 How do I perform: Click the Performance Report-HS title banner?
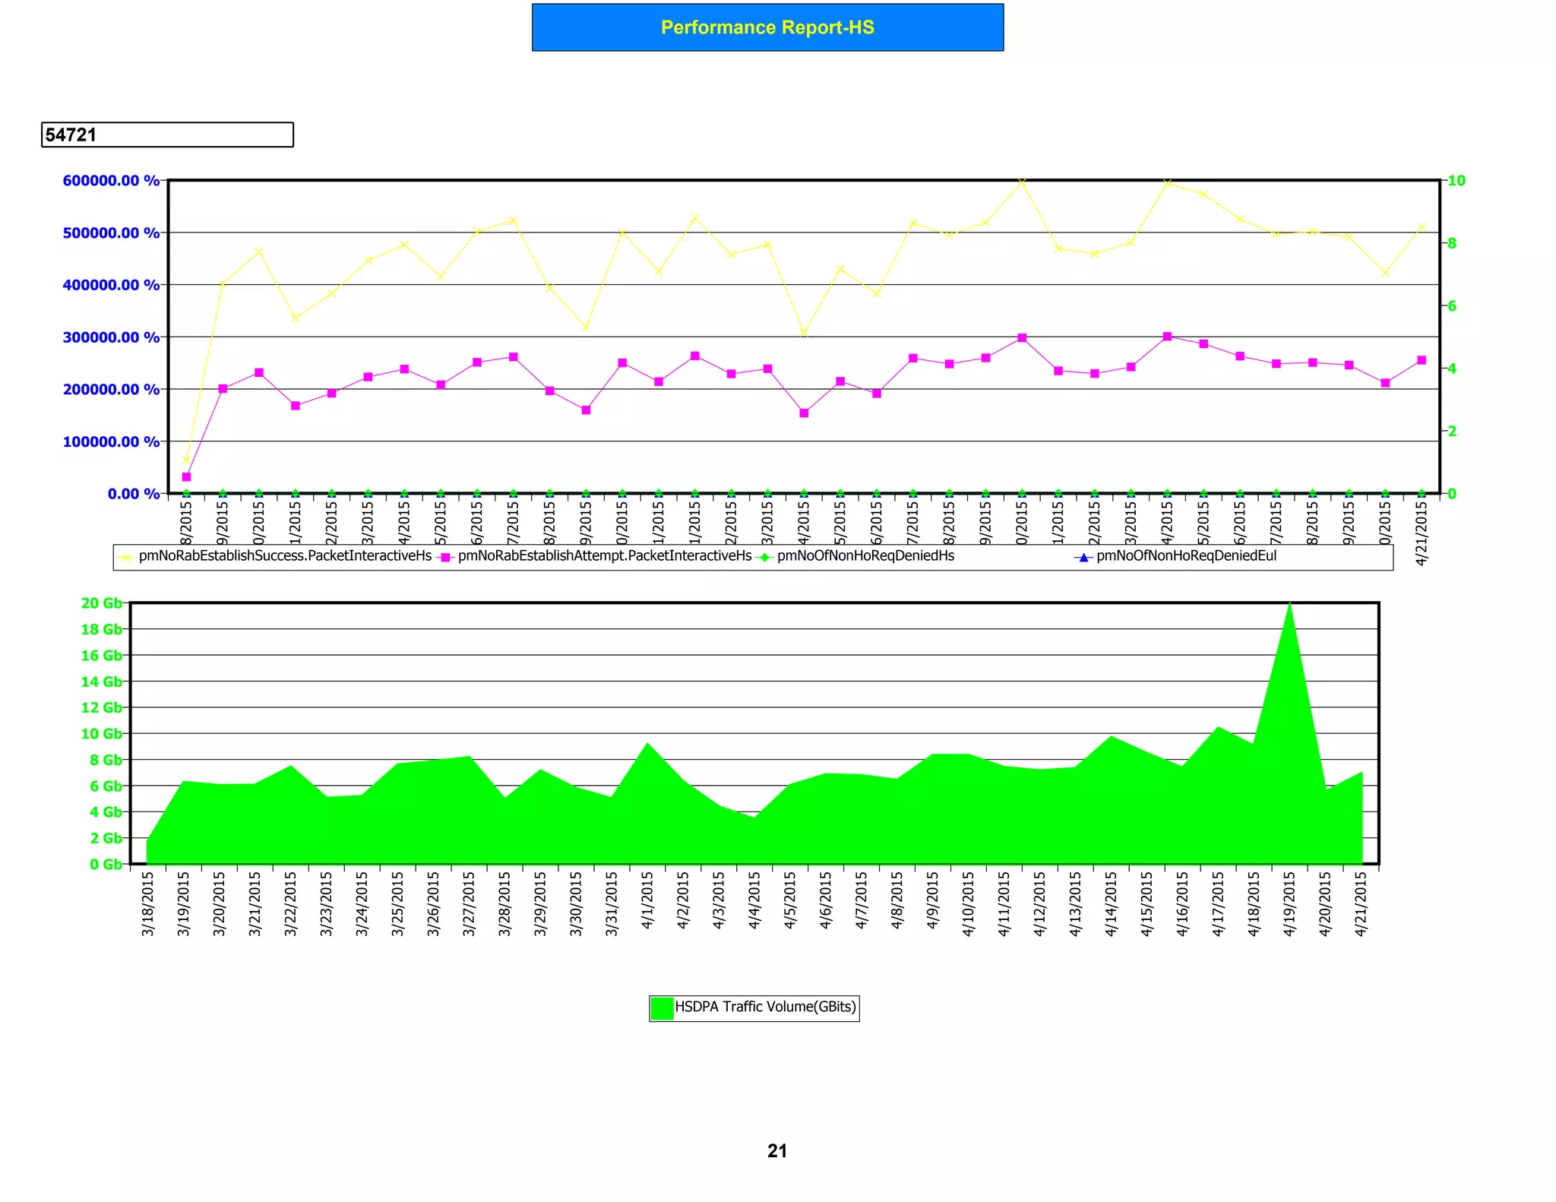coord(767,27)
